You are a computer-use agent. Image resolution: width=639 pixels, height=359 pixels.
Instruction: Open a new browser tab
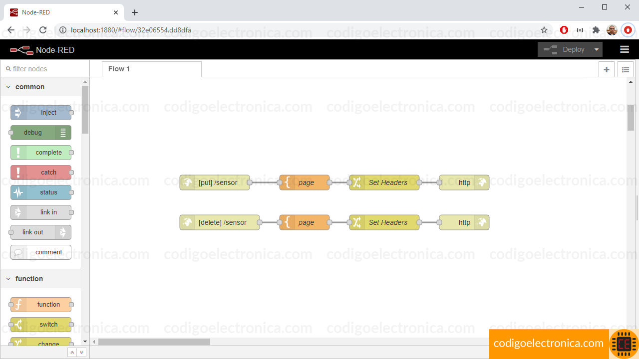(x=135, y=12)
